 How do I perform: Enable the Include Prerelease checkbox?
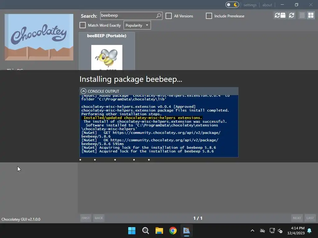[209, 16]
